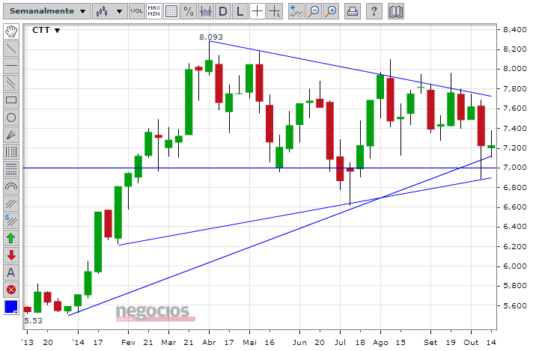The height and width of the screenshot is (351, 536).
Task: Click the 5,53 low price label
Action: point(33,320)
